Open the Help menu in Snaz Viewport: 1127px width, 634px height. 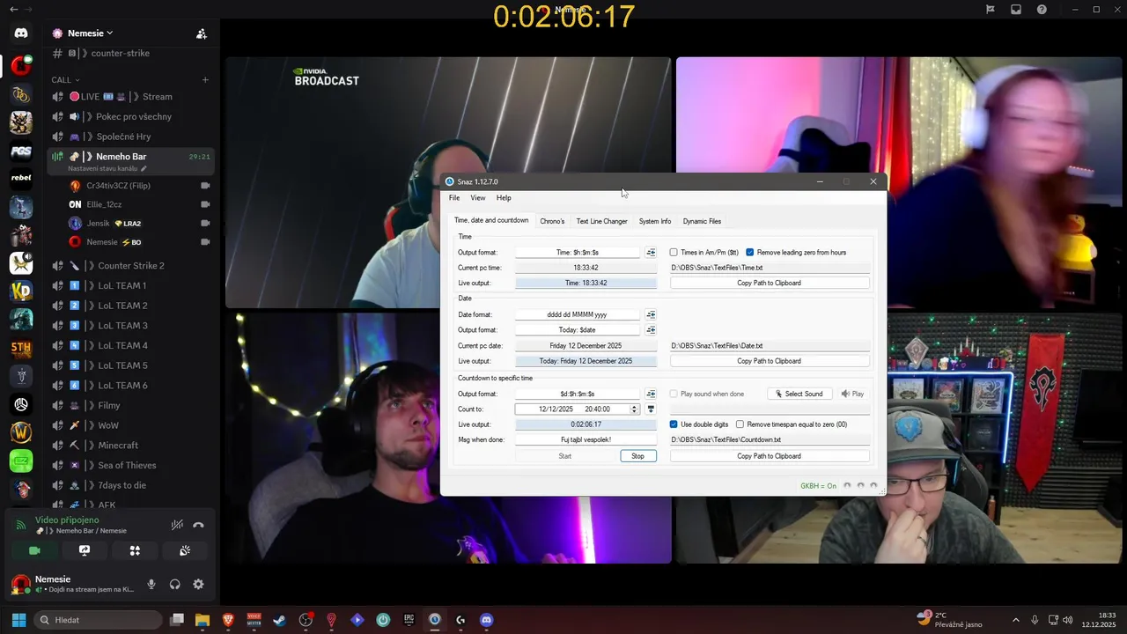[504, 198]
